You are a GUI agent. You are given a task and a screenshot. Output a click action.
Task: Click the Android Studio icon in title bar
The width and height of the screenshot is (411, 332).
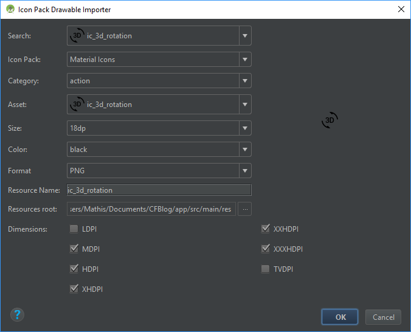10,9
